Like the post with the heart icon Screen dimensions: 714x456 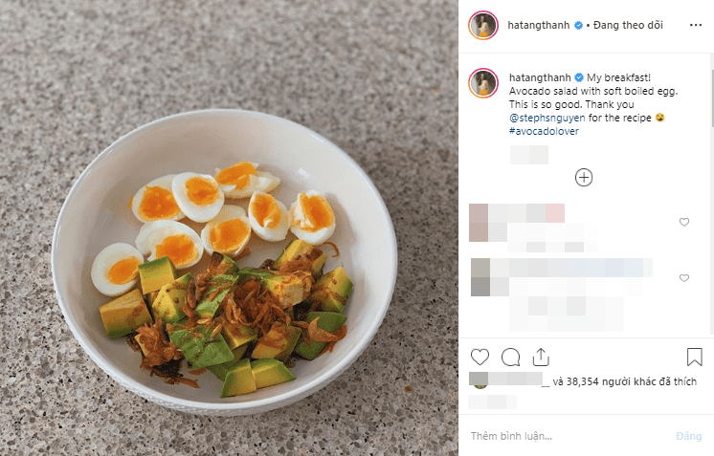tap(480, 358)
